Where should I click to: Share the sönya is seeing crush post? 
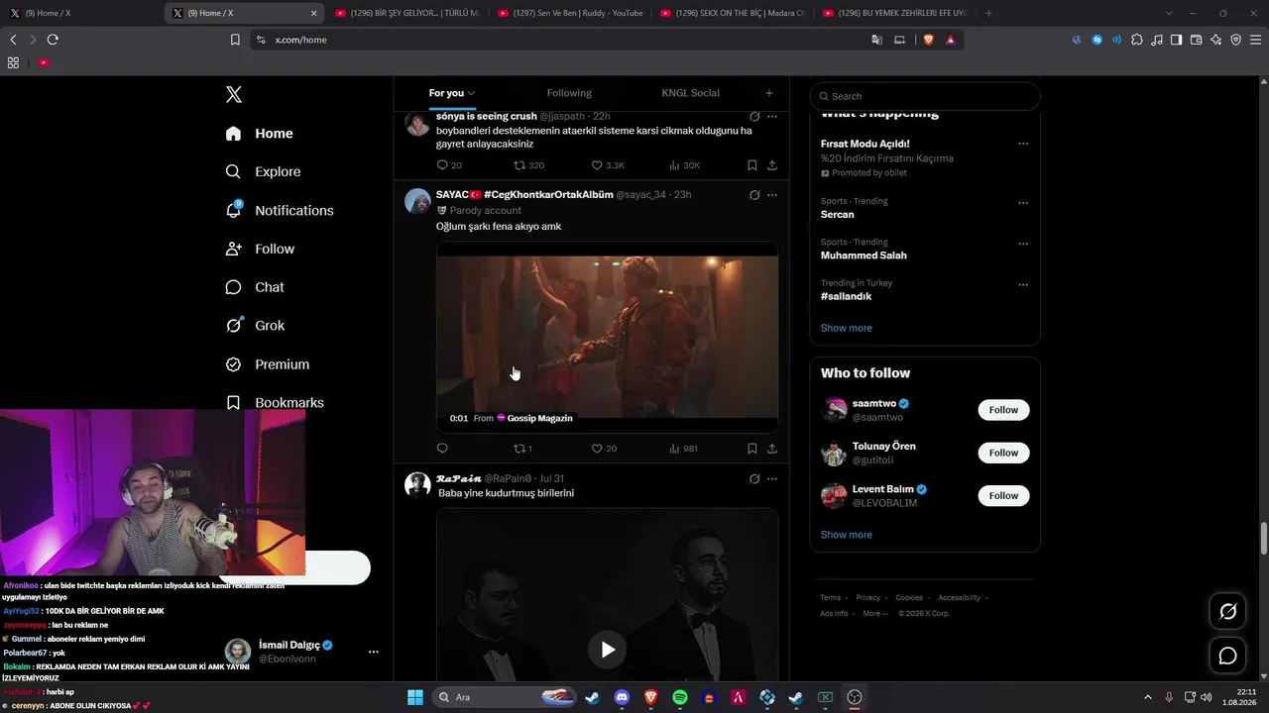pos(772,165)
